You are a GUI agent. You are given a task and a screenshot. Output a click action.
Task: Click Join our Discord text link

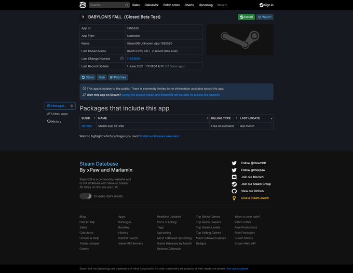coord(252,177)
